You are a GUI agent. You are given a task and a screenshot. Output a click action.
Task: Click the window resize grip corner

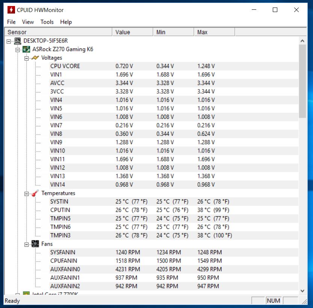point(304,302)
